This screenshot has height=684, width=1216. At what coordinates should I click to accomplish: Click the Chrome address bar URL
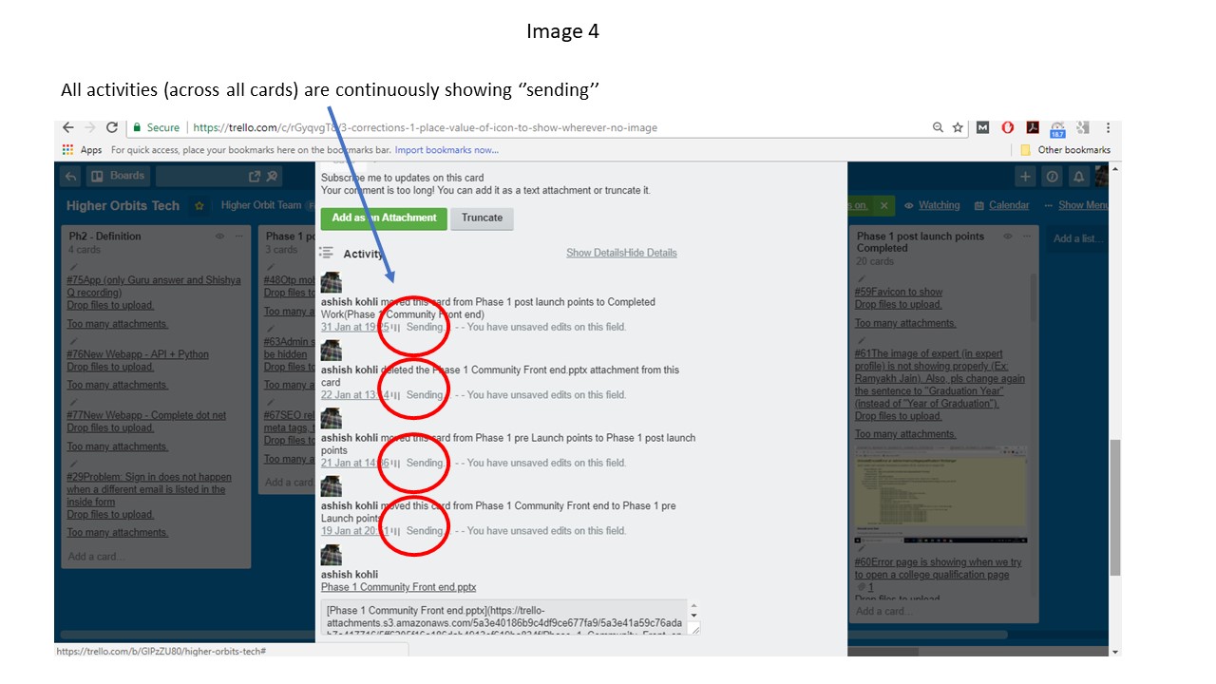pos(425,127)
